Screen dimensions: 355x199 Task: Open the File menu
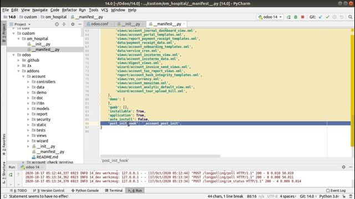[x=6, y=10]
